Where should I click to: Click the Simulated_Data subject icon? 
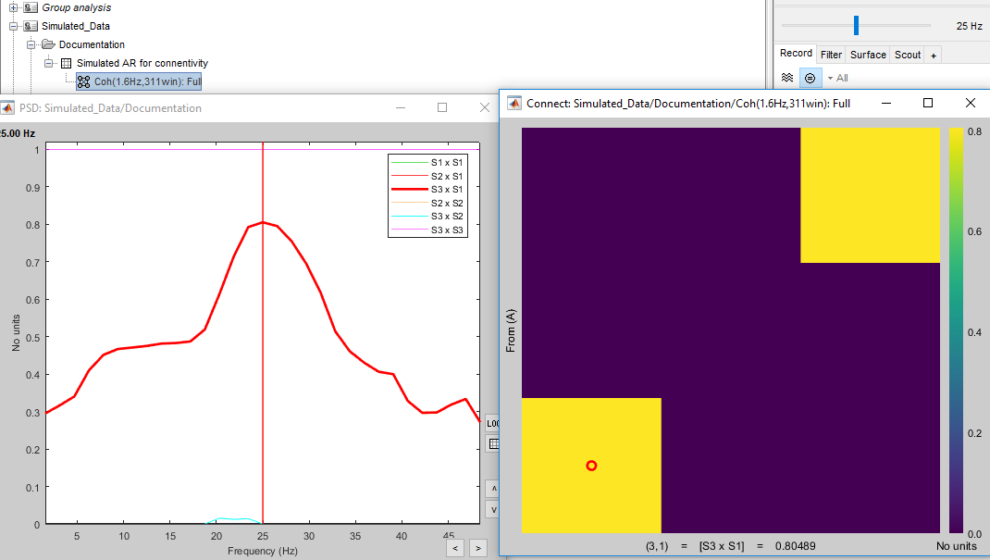(x=31, y=26)
